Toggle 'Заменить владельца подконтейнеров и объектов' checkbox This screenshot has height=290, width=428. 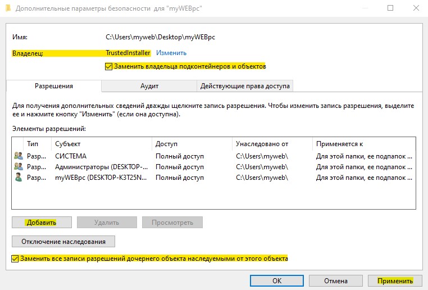point(108,67)
